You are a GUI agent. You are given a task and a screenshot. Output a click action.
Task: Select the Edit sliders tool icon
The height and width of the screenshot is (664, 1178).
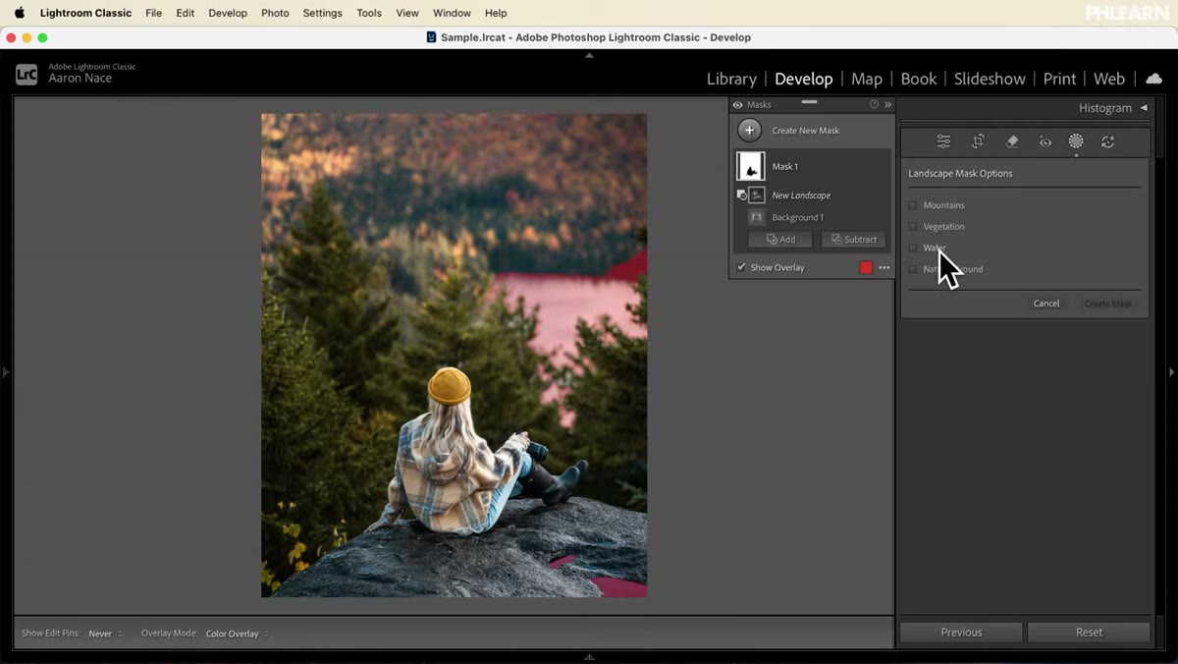[x=943, y=141]
